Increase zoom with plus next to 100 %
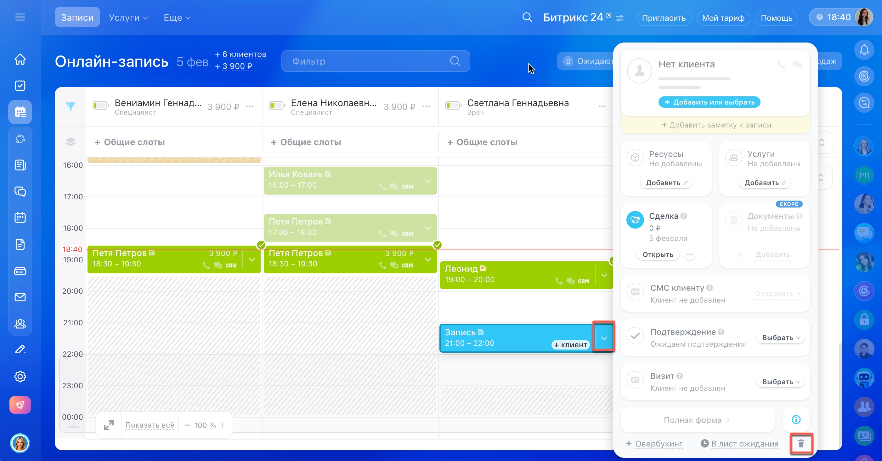The image size is (882, 461). tap(223, 425)
